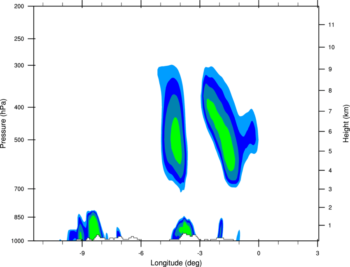350x267 pixels.
Task: Select the 300 pressure tick label
Action: point(19,65)
